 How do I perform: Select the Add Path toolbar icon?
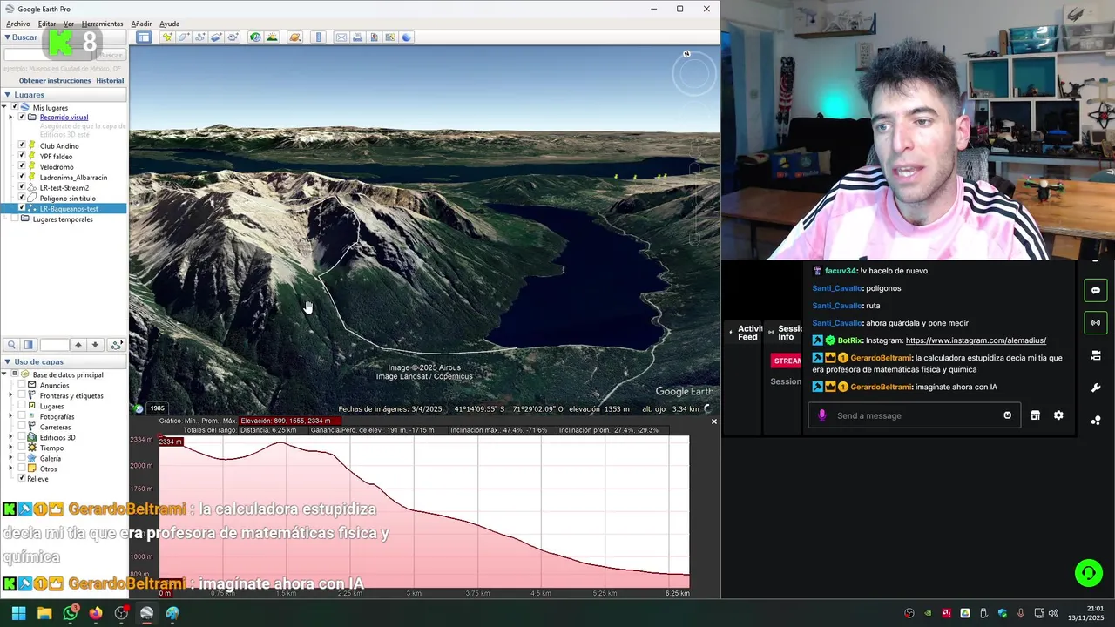(x=200, y=37)
